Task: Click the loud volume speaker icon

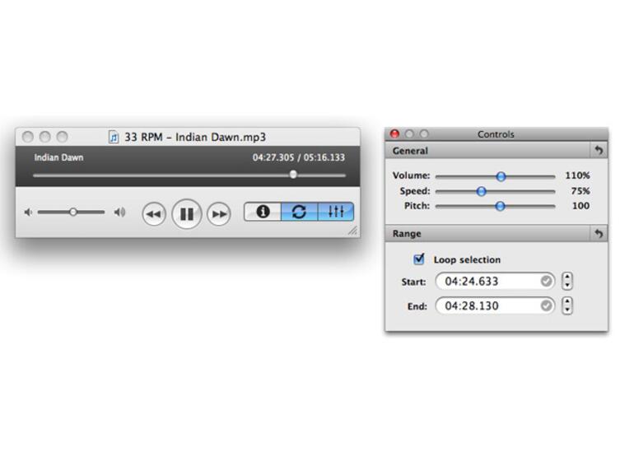Action: [x=119, y=212]
